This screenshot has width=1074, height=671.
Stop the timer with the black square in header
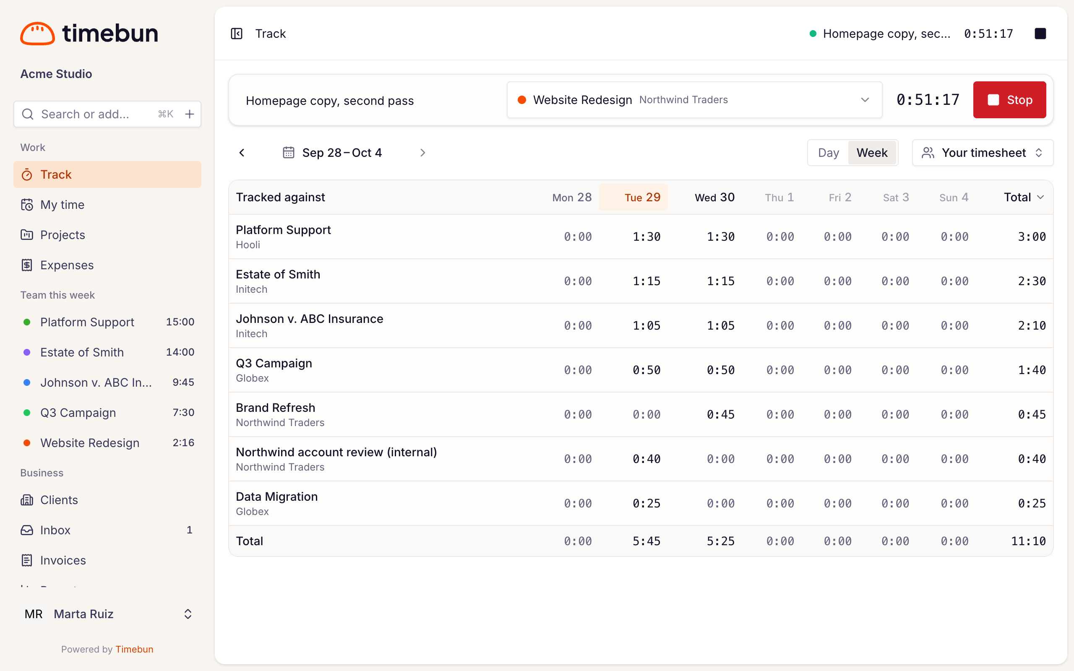pos(1040,34)
